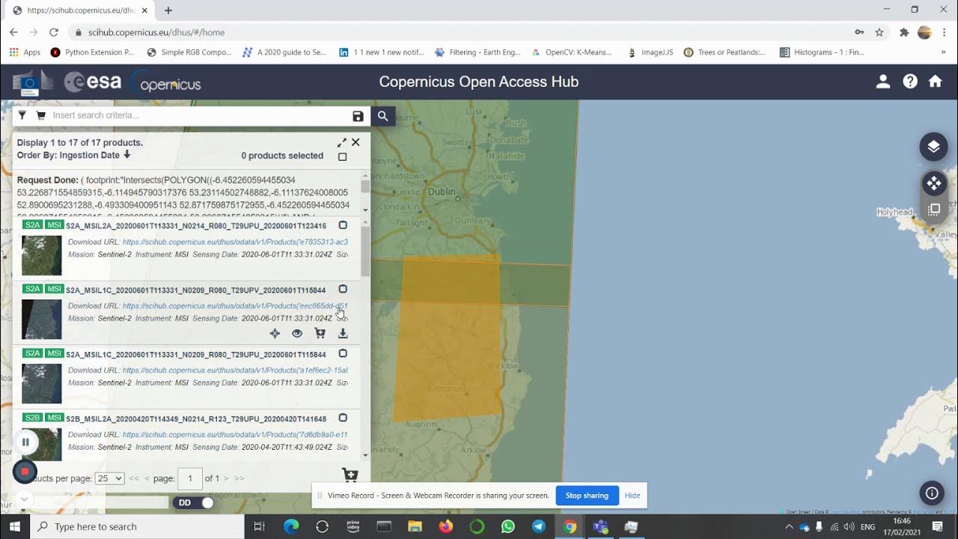
Task: Open the advanced search filter icon
Action: point(22,115)
